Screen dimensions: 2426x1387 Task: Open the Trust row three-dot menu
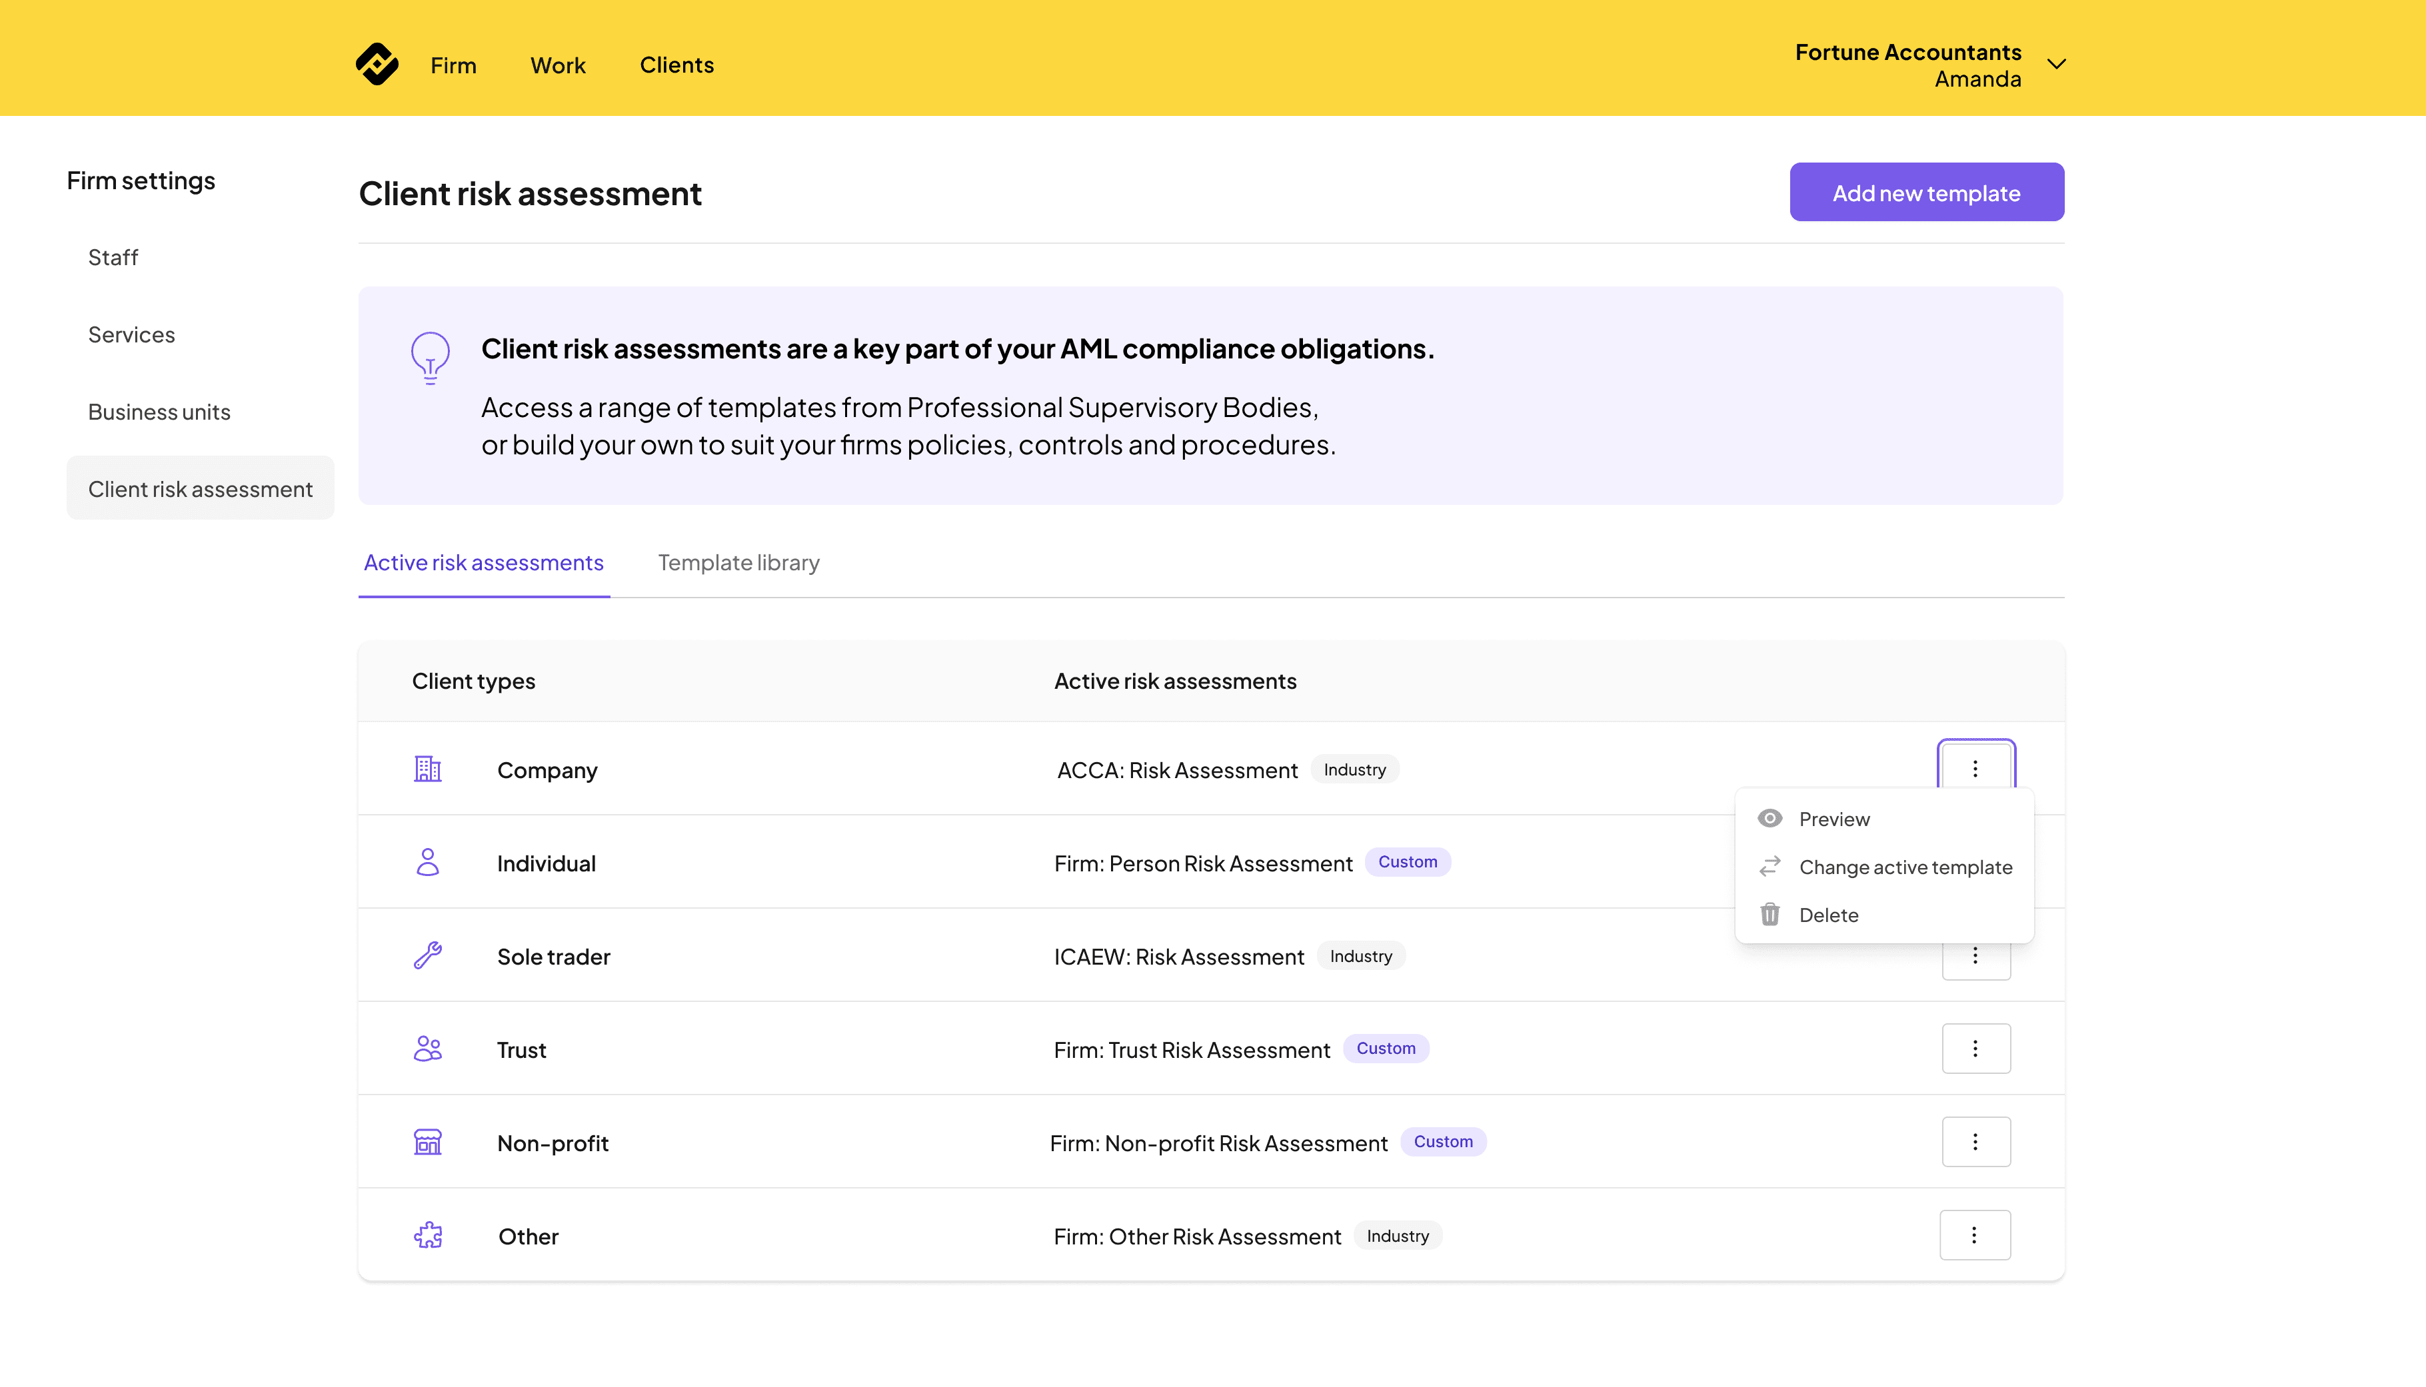[1975, 1048]
